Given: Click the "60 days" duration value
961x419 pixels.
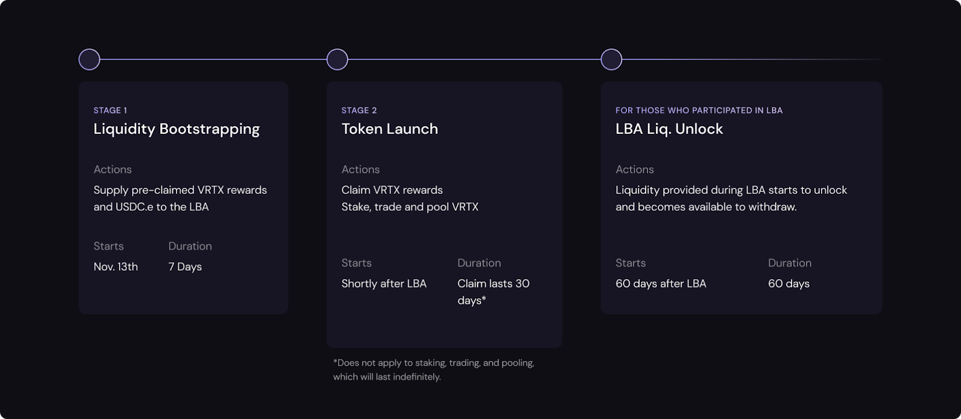Looking at the screenshot, I should tap(789, 284).
